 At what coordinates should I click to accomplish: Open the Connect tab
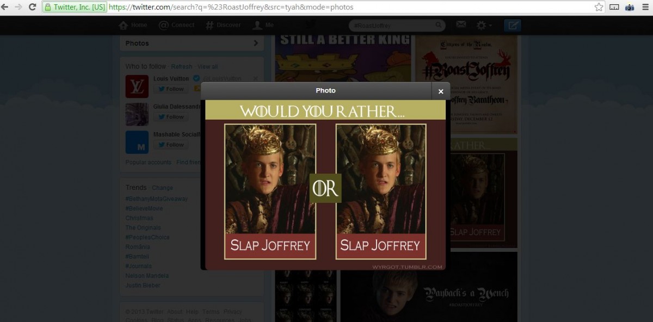(176, 25)
